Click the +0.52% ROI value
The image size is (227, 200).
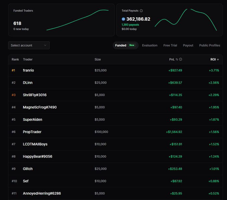(x=214, y=193)
